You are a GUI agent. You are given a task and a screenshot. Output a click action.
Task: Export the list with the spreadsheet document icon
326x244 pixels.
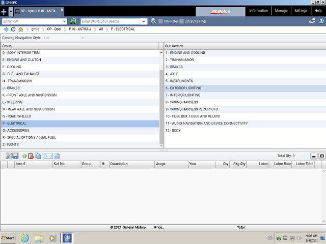tap(57, 156)
